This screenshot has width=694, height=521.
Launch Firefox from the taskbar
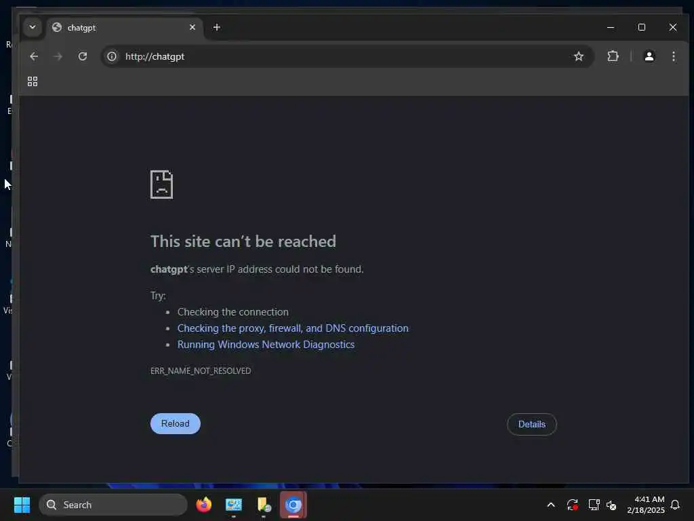[204, 505]
